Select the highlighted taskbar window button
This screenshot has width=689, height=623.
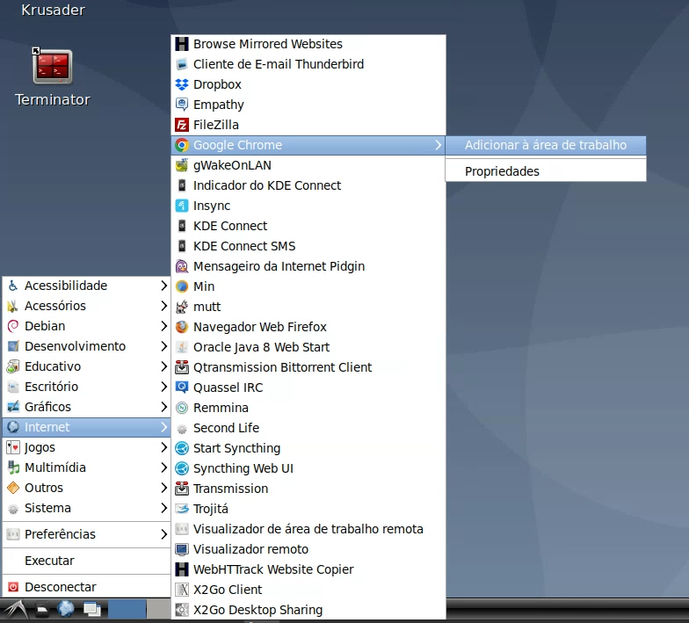click(x=127, y=609)
